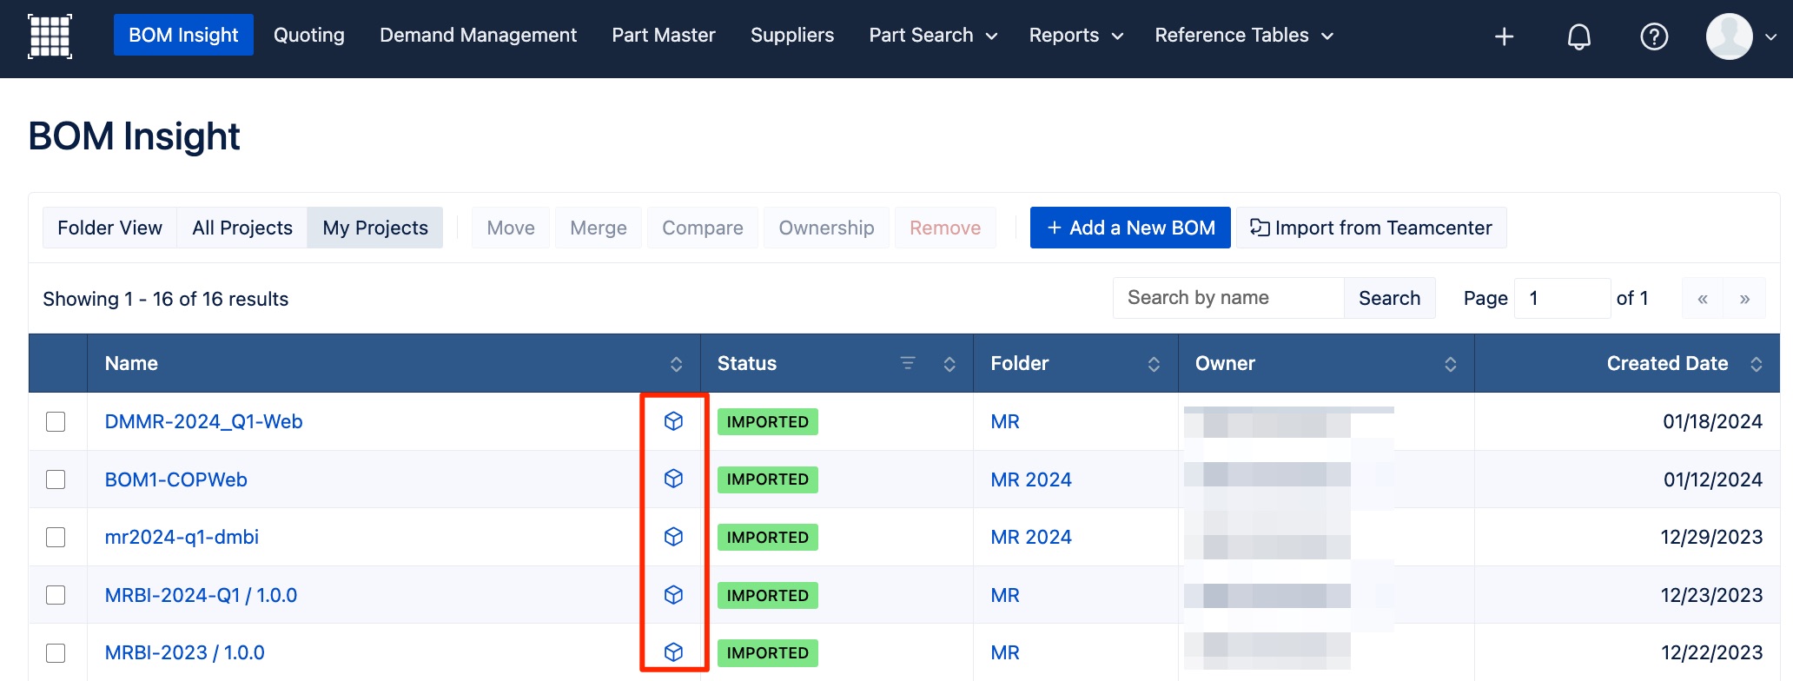The image size is (1793, 681).
Task: Open the user avatar account dropdown
Action: (1741, 36)
